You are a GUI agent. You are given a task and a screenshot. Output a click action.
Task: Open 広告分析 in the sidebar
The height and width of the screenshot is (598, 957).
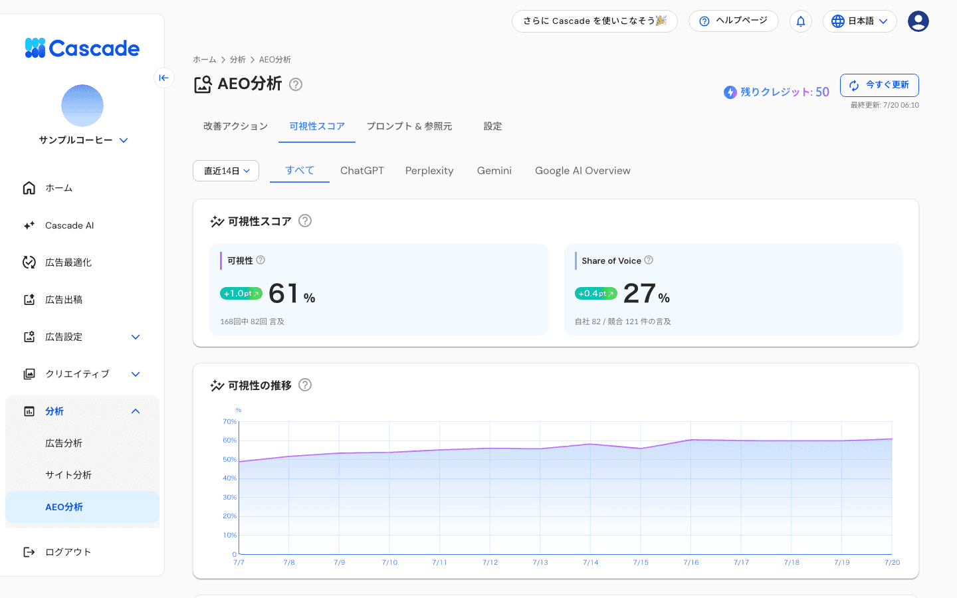[82, 443]
